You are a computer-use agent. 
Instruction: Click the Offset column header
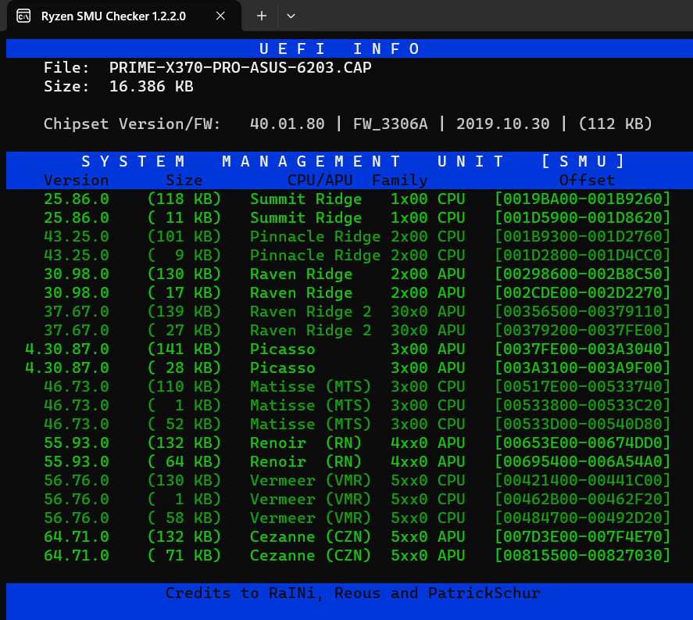(x=587, y=180)
